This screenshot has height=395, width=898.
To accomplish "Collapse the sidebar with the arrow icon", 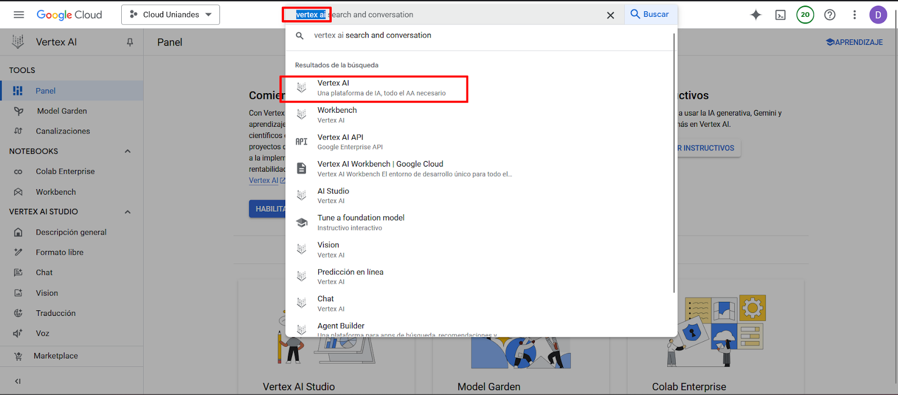I will point(18,382).
